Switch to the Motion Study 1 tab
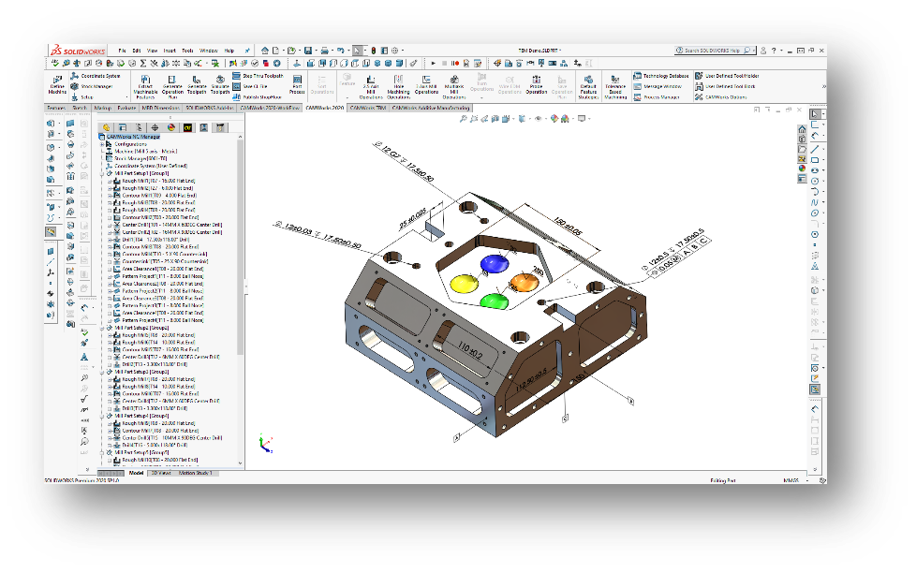The width and height of the screenshot is (916, 573). point(195,473)
